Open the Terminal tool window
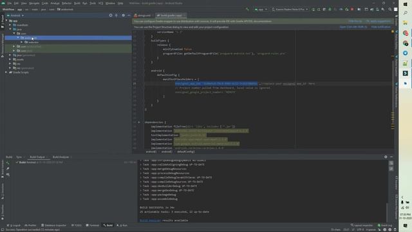 point(93,226)
